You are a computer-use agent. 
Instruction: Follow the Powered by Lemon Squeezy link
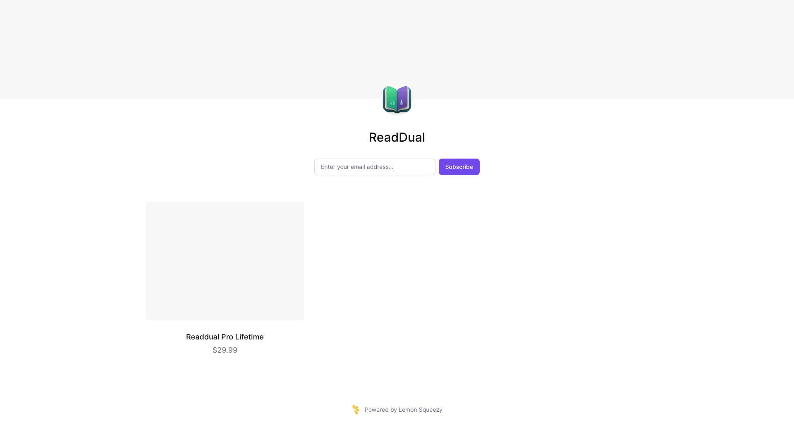pyautogui.click(x=397, y=410)
